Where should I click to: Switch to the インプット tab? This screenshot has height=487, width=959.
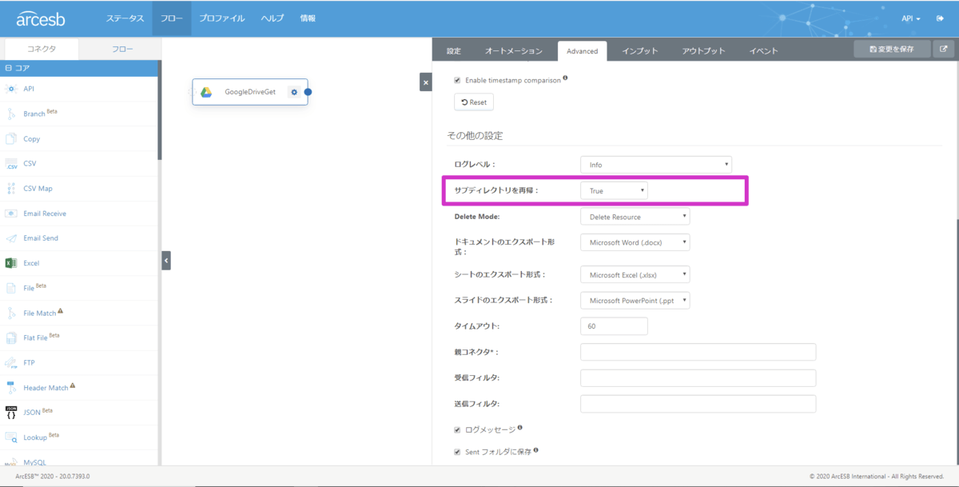click(640, 51)
